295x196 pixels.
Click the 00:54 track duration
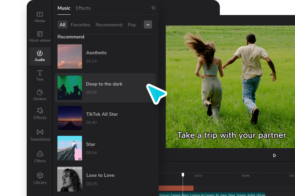(91, 153)
